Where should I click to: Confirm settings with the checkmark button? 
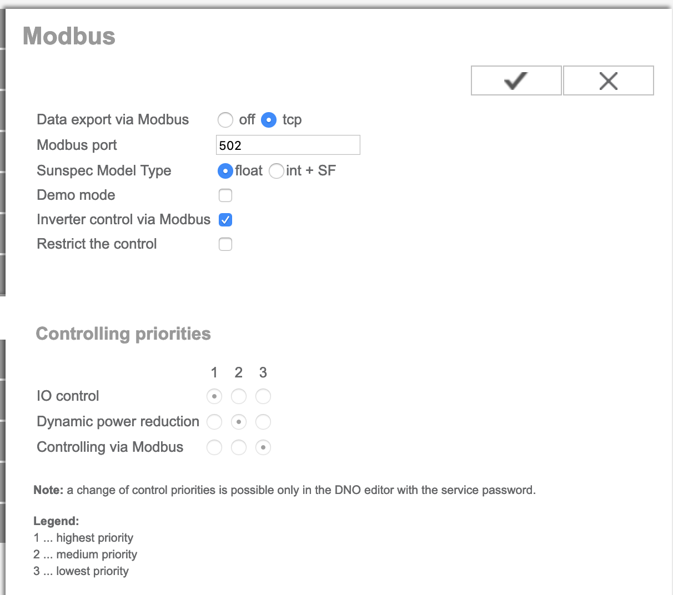[516, 81]
